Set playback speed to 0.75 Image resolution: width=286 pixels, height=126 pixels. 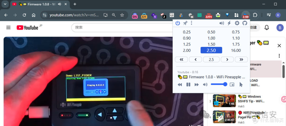point(236,32)
